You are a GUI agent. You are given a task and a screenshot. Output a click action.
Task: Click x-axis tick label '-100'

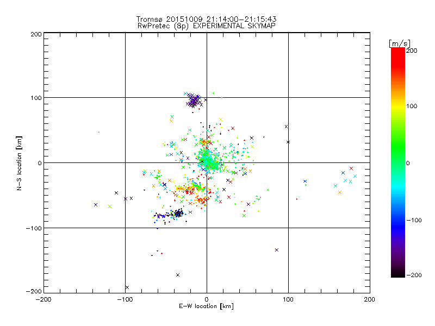(125, 299)
